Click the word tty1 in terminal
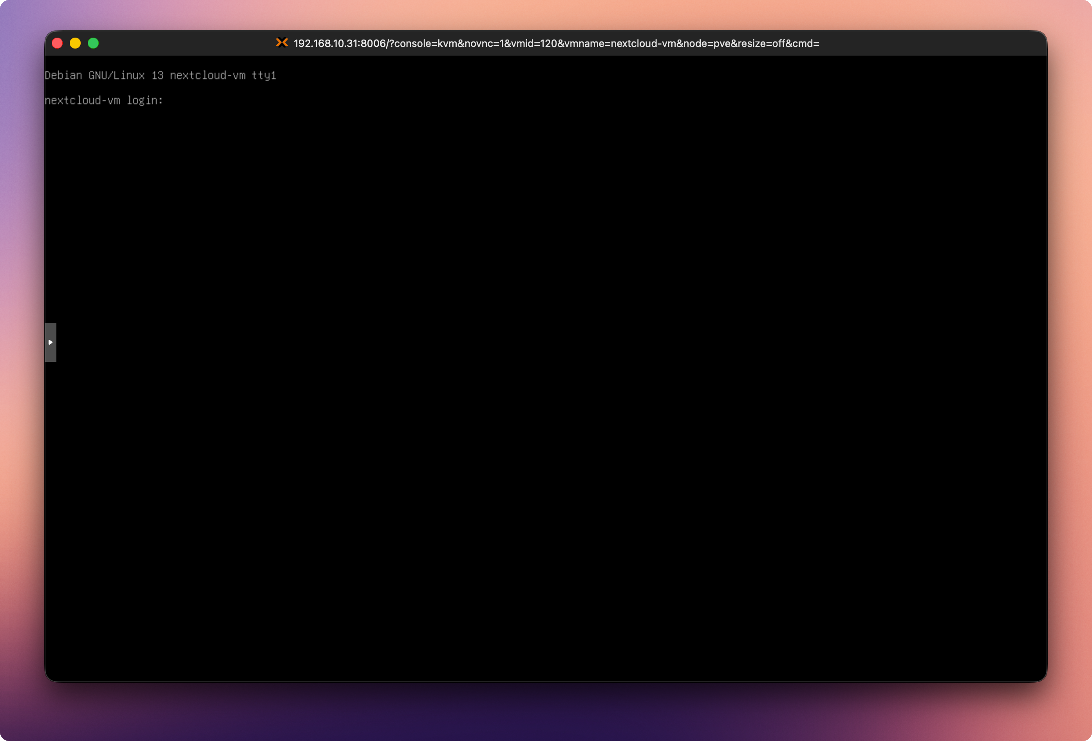Screen dimensions: 1092x741 click(264, 76)
